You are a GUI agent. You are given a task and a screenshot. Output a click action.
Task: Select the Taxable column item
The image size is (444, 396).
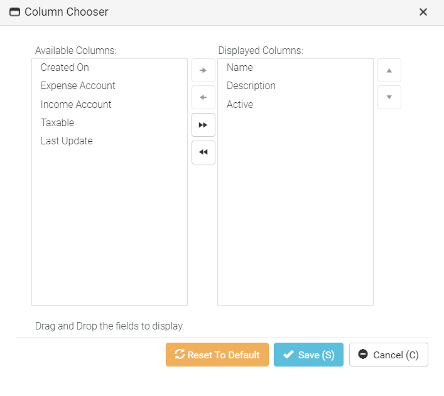point(57,122)
